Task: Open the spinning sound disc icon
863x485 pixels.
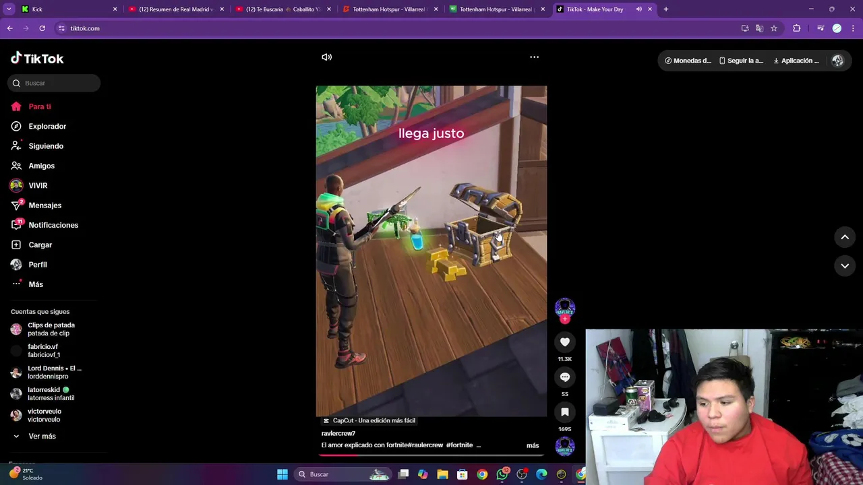Action: pyautogui.click(x=565, y=447)
